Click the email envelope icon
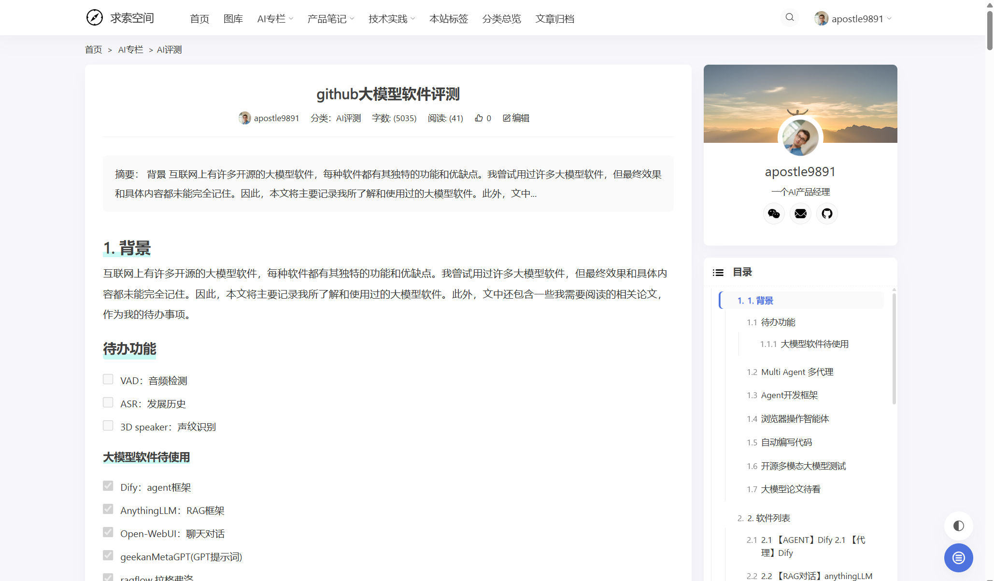The height and width of the screenshot is (581, 994). click(x=800, y=214)
